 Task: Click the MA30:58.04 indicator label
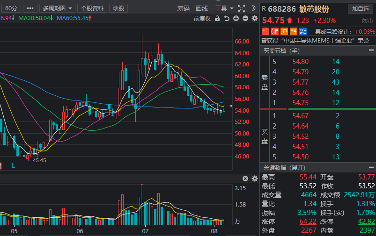pos(36,18)
